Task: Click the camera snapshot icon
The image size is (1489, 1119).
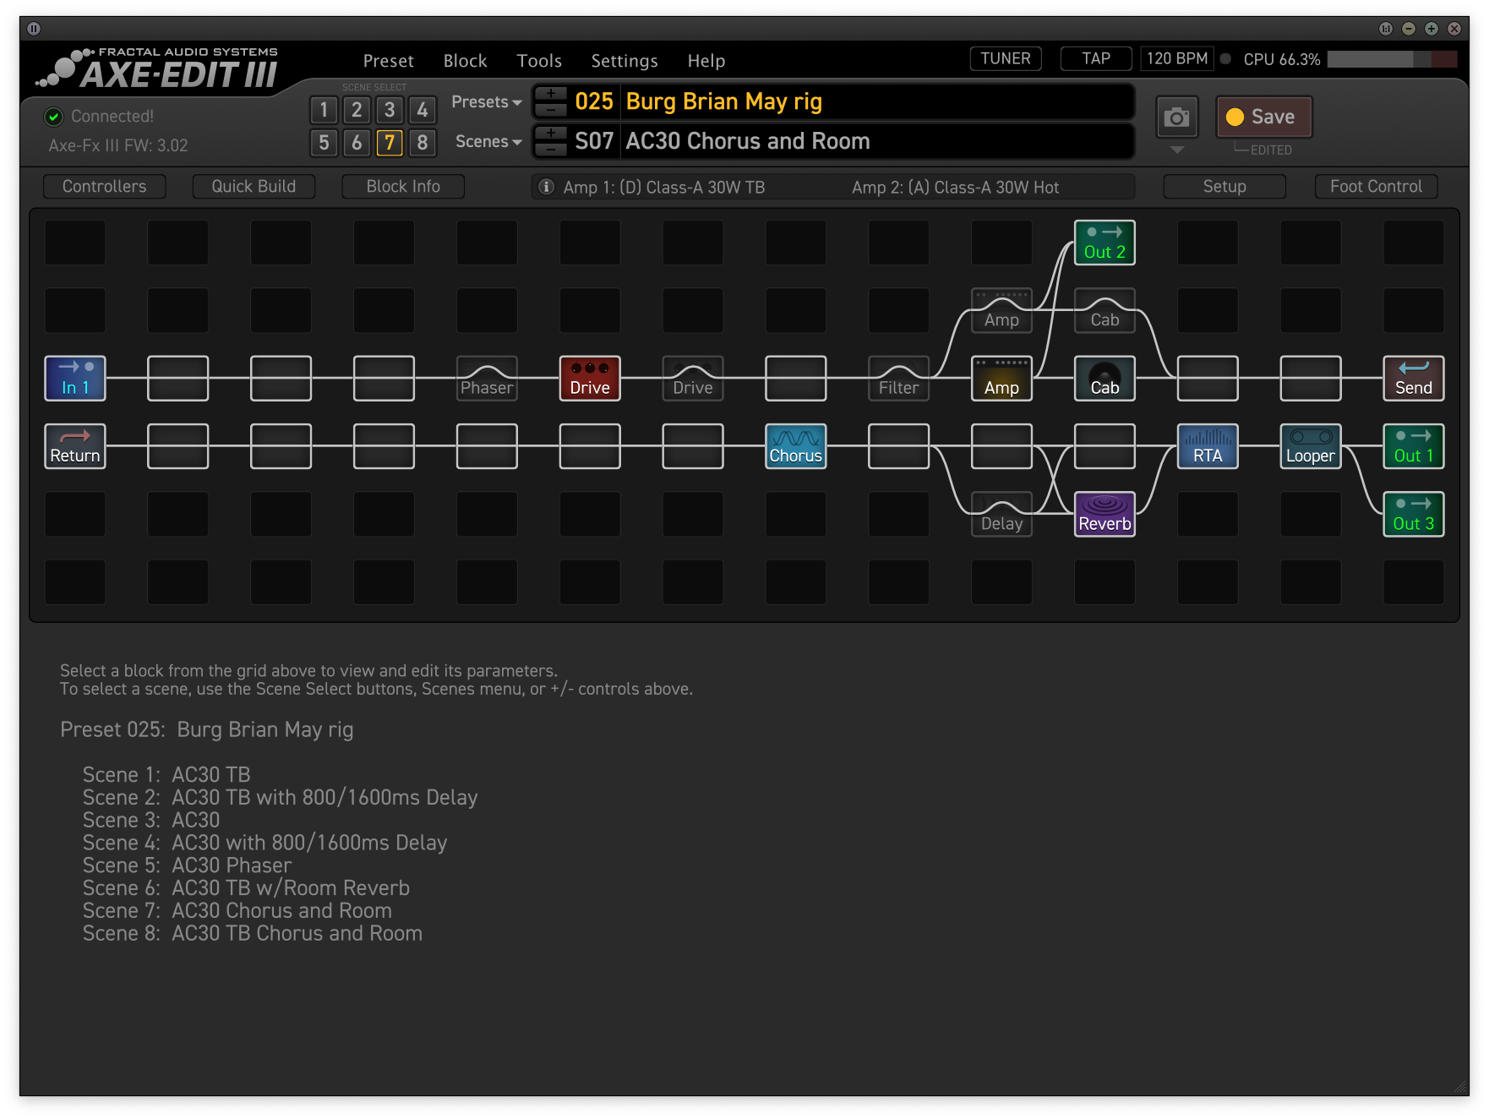Action: pos(1176,117)
